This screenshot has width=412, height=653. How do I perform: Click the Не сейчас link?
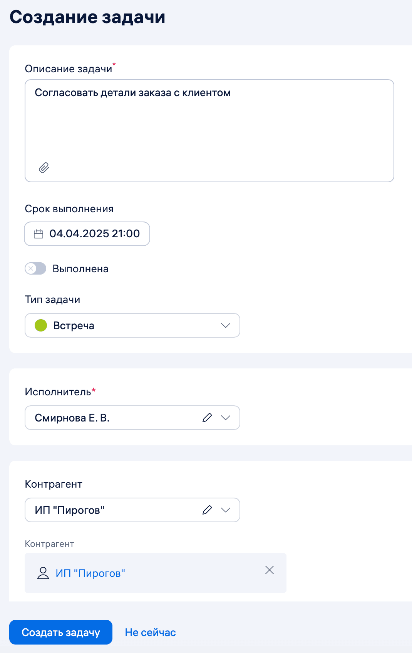tap(150, 632)
